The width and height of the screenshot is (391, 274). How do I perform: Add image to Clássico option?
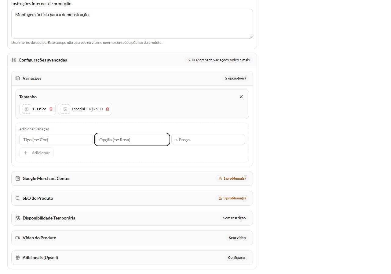coord(27,109)
